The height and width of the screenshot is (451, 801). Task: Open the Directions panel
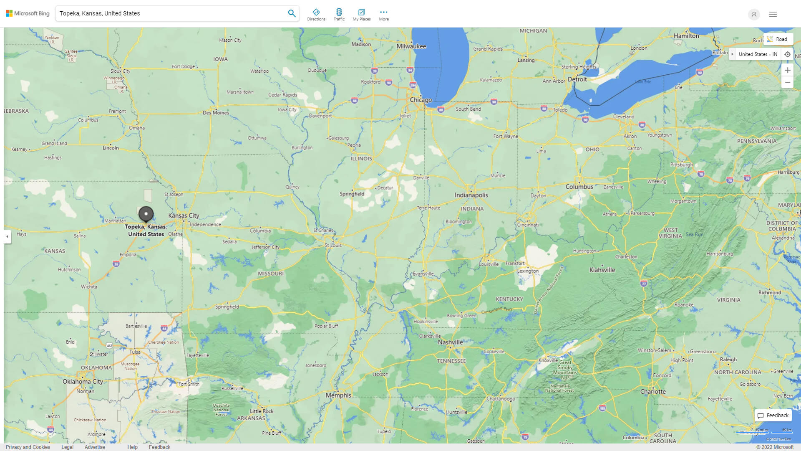click(316, 14)
